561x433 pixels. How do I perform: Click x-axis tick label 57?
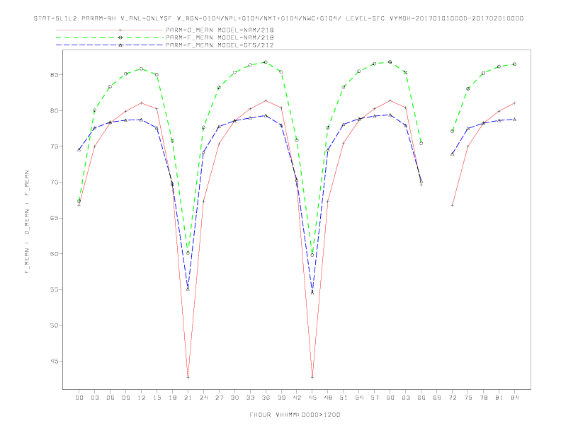point(375,398)
